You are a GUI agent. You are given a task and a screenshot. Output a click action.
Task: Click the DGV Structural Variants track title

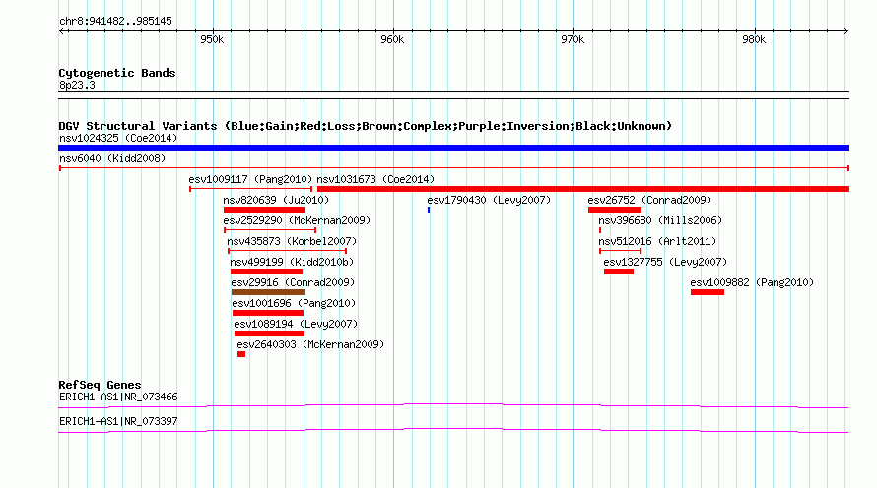366,126
